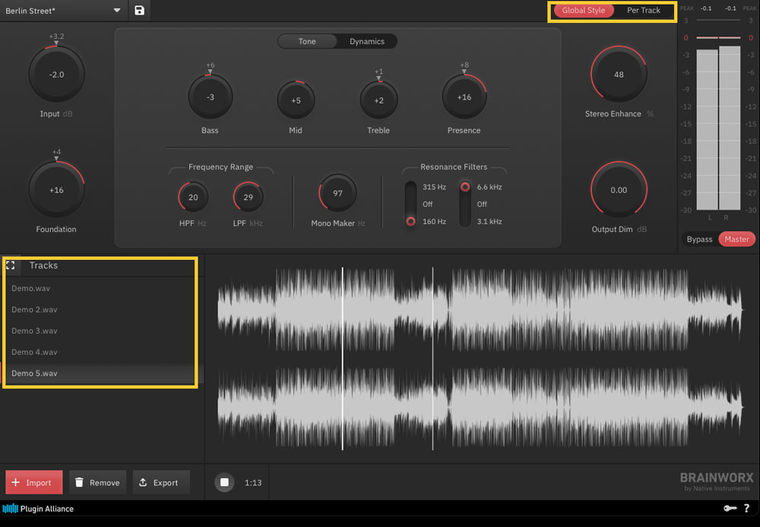
Task: Click the Import button
Action: (x=34, y=482)
